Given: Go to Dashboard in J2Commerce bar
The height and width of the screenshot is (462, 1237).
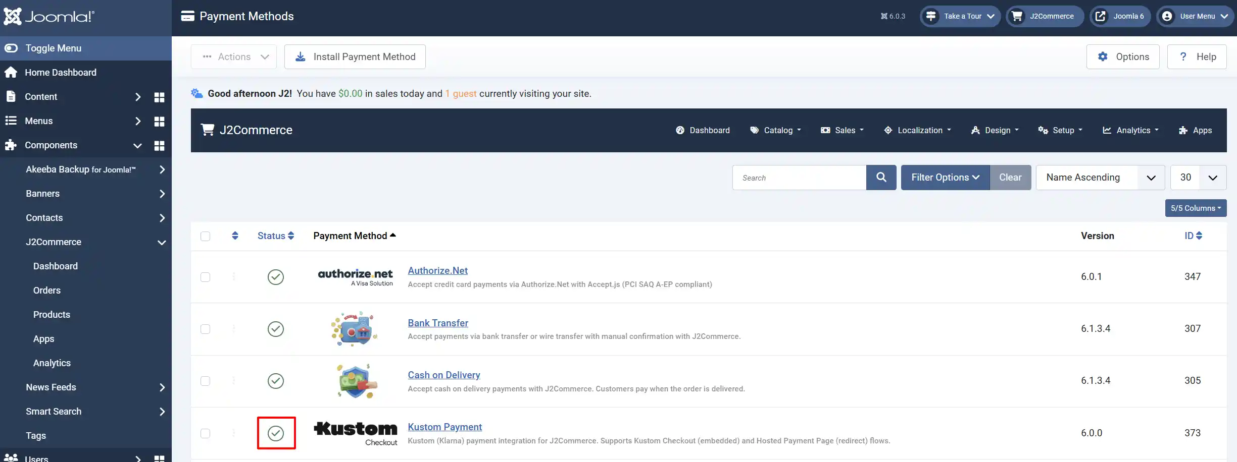Looking at the screenshot, I should coord(703,130).
